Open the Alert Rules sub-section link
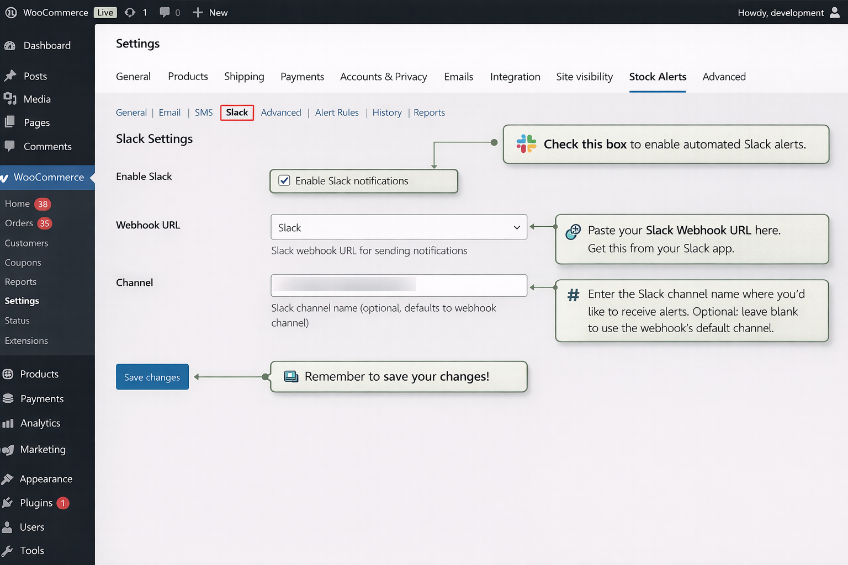 [x=336, y=113]
